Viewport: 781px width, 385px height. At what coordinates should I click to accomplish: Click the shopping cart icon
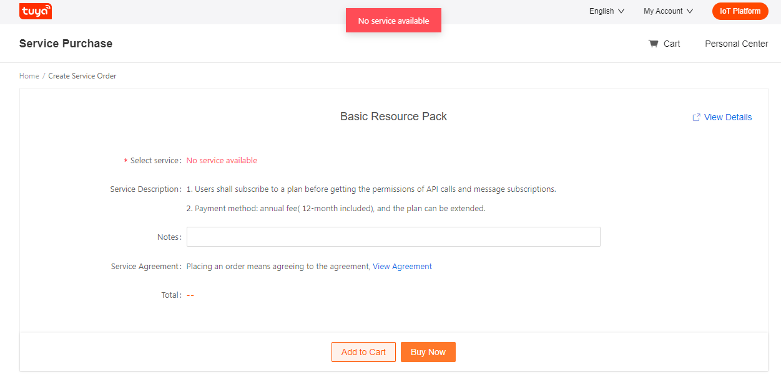click(654, 44)
